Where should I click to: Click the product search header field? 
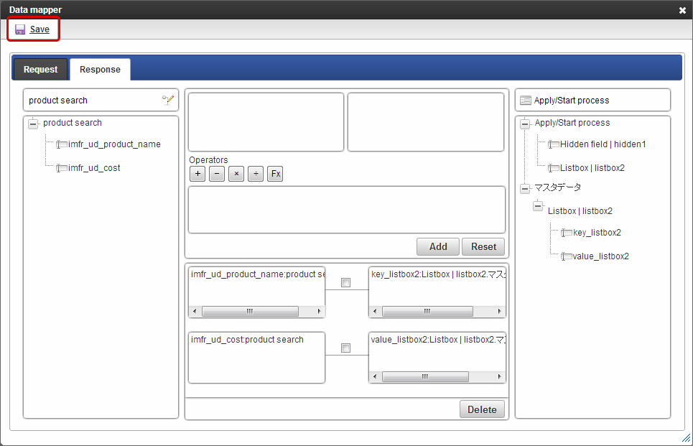[x=101, y=100]
